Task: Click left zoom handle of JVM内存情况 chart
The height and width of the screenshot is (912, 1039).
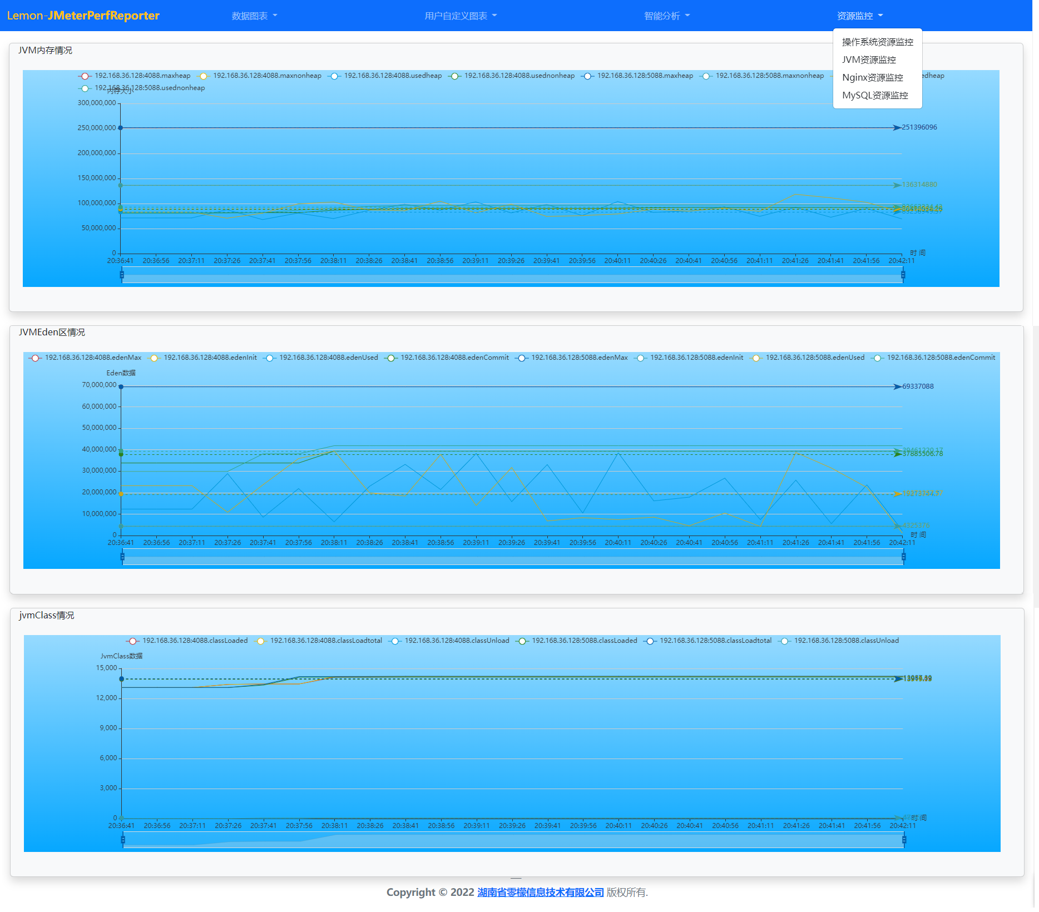Action: pyautogui.click(x=122, y=275)
